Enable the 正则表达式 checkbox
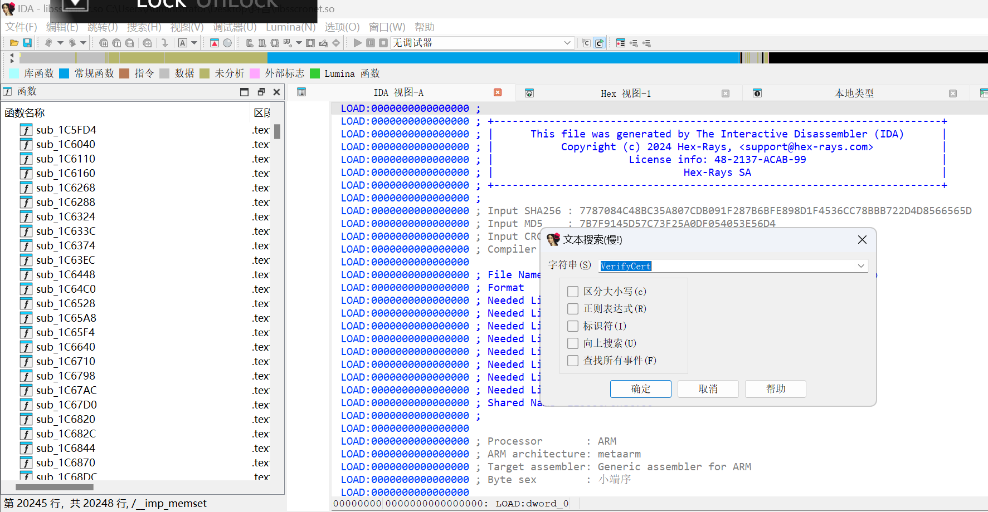Viewport: 988px width, 512px height. pos(573,309)
